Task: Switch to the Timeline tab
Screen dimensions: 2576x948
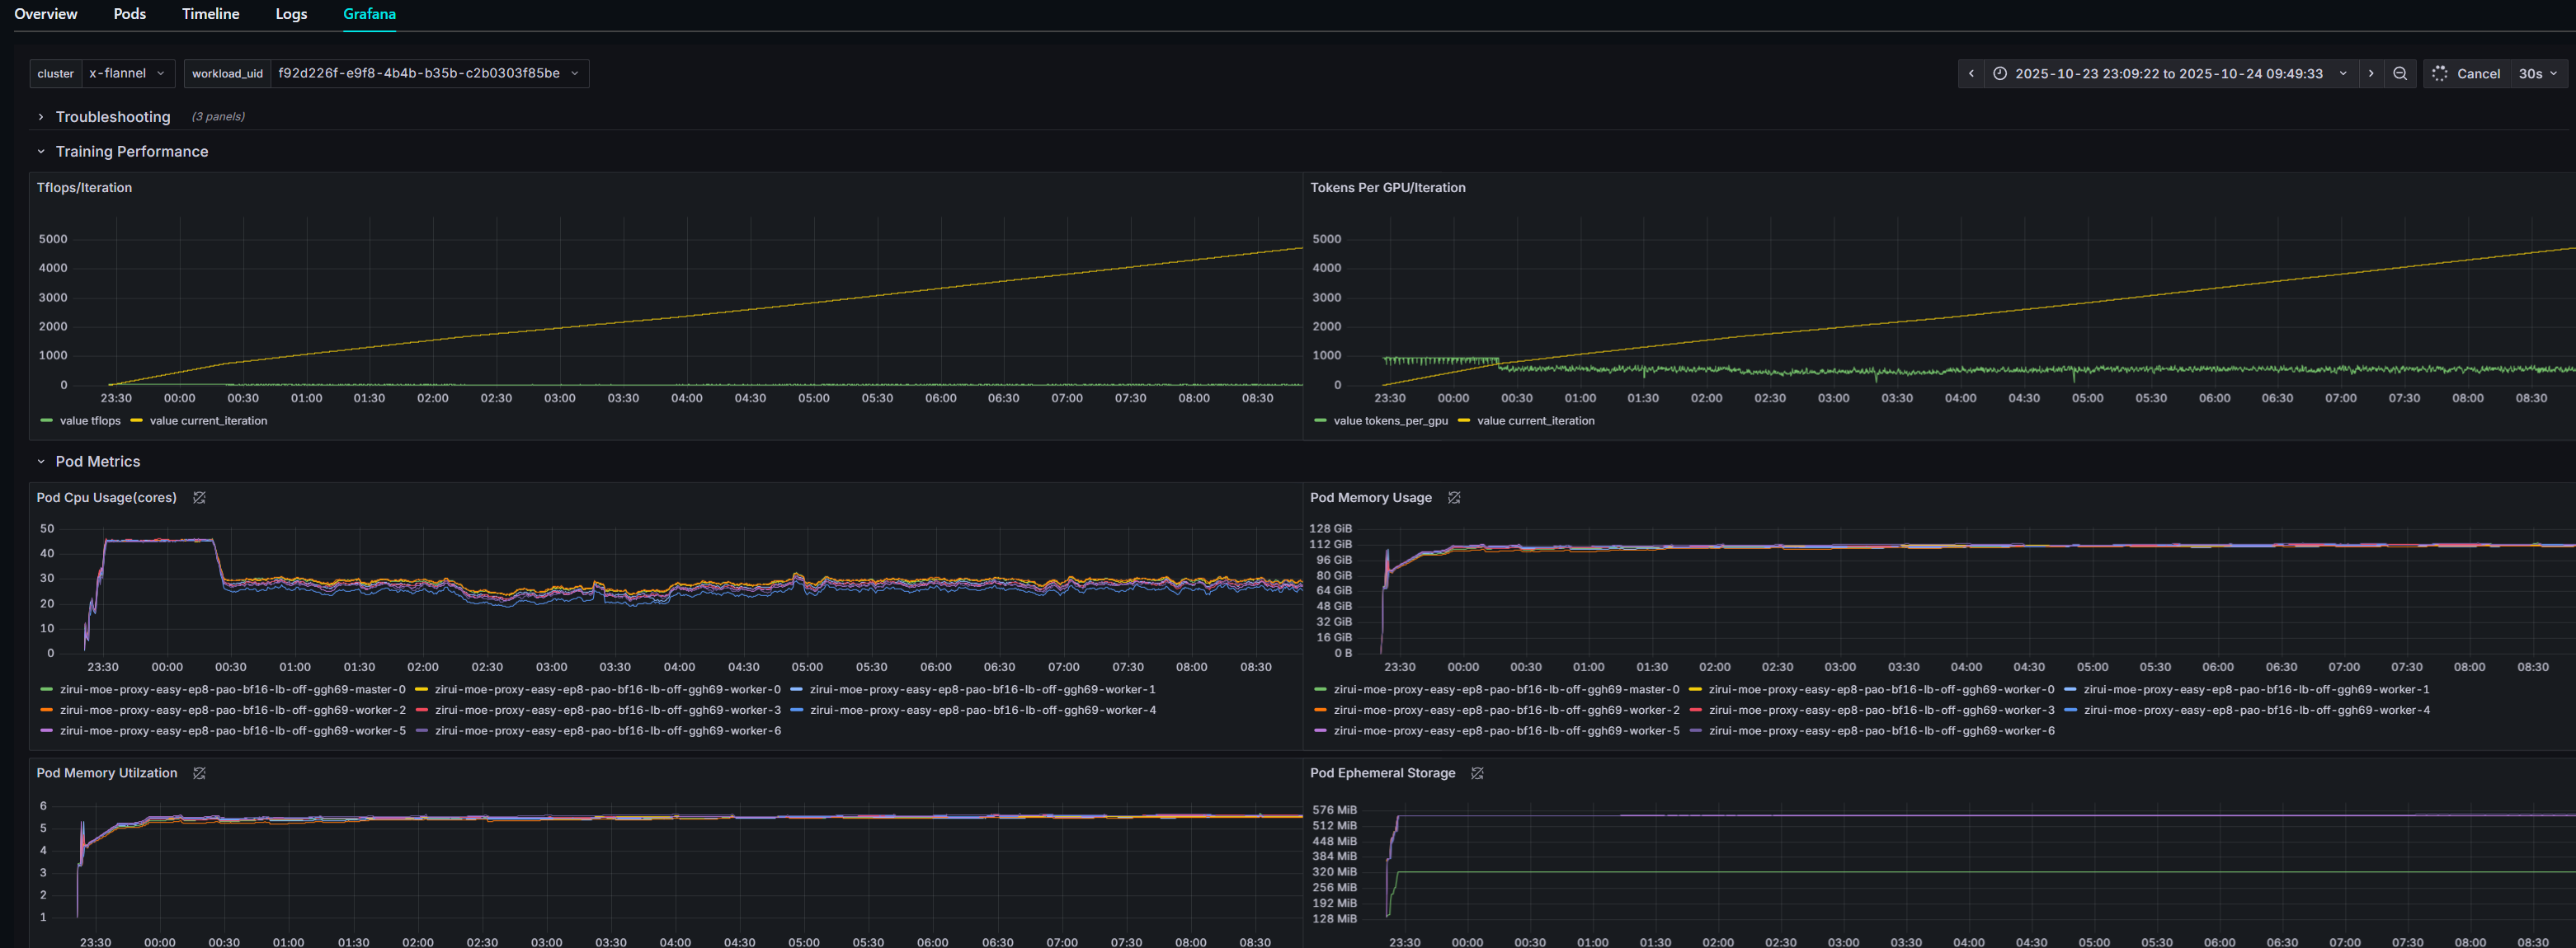Action: click(x=210, y=14)
